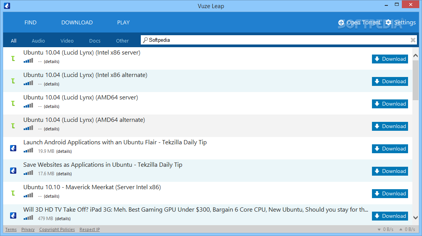Screen dimensions: 422x236
Task: Click title Ubuntu 10.04 (Lucid Lynx) (AMD64 server)
Action: coord(80,97)
